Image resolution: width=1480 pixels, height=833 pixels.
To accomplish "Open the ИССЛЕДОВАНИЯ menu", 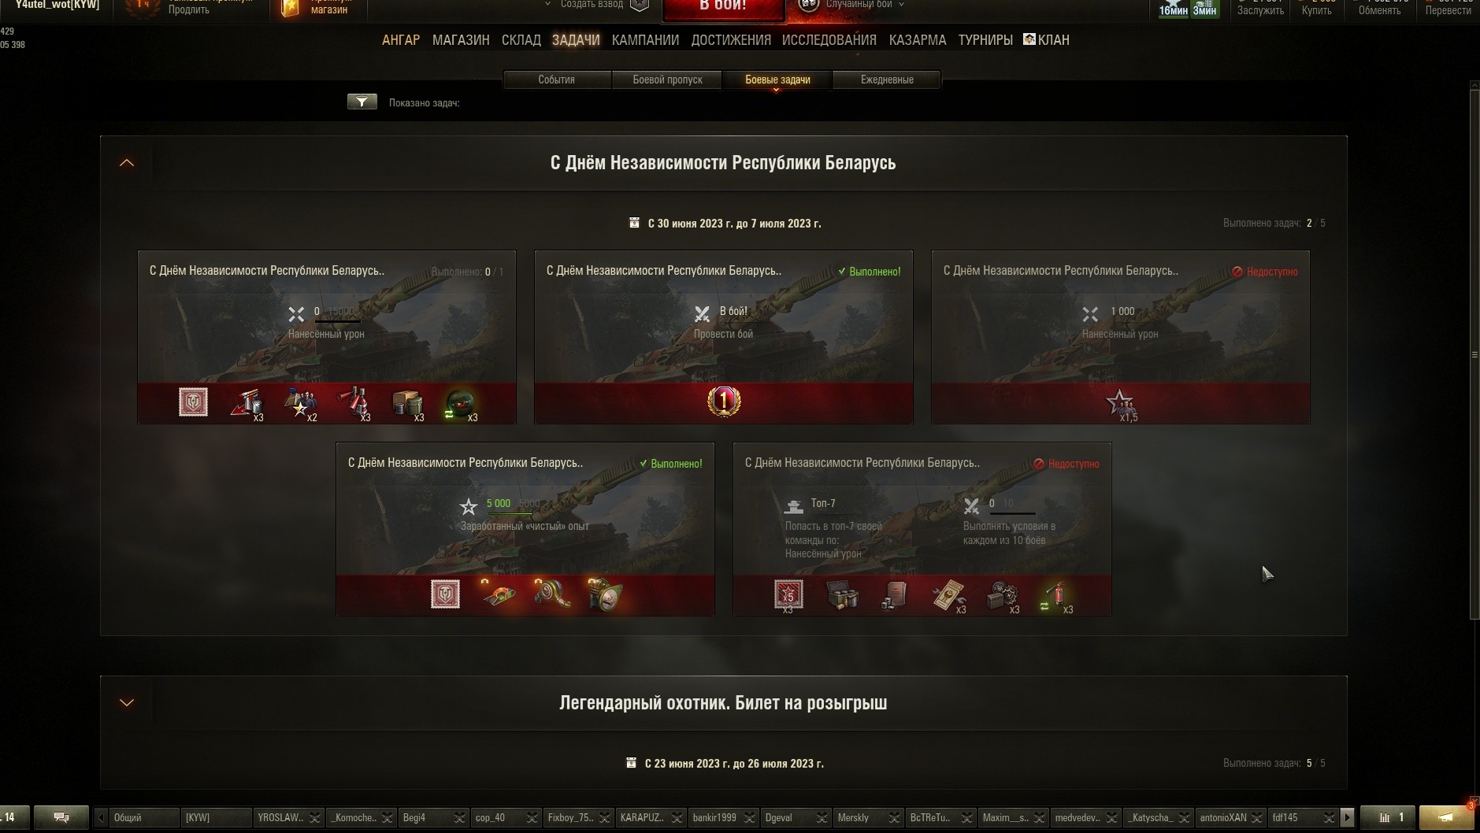I will (x=829, y=40).
